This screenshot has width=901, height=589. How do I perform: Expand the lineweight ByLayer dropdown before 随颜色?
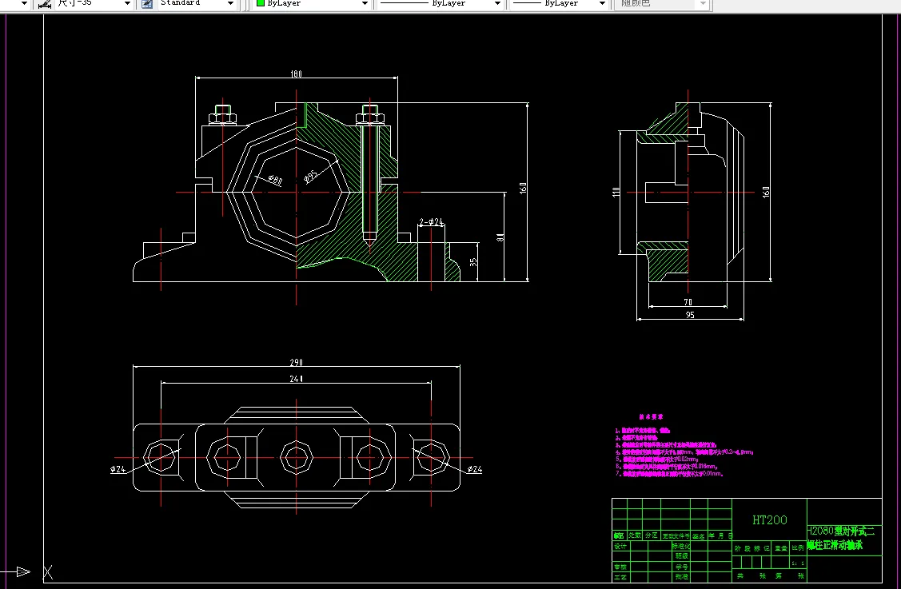pyautogui.click(x=602, y=4)
